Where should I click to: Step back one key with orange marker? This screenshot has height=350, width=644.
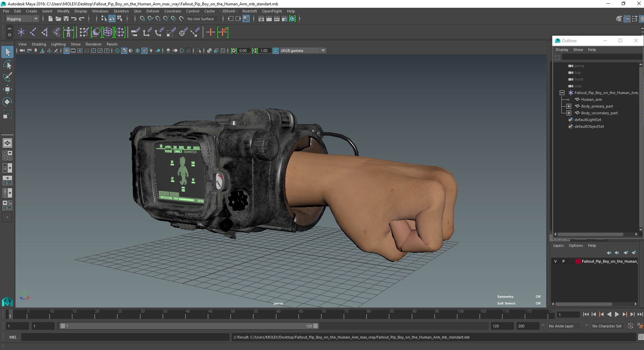click(x=601, y=314)
